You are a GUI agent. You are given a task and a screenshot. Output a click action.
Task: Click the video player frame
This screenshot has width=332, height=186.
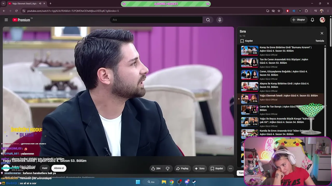118,91
